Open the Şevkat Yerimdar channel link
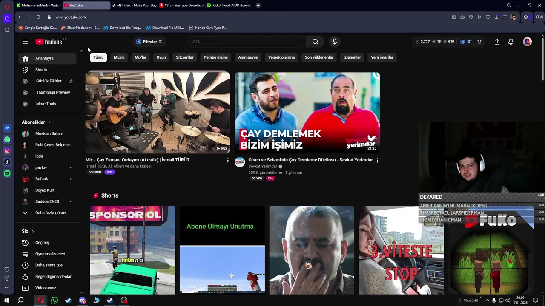The width and height of the screenshot is (545, 306). 263,167
